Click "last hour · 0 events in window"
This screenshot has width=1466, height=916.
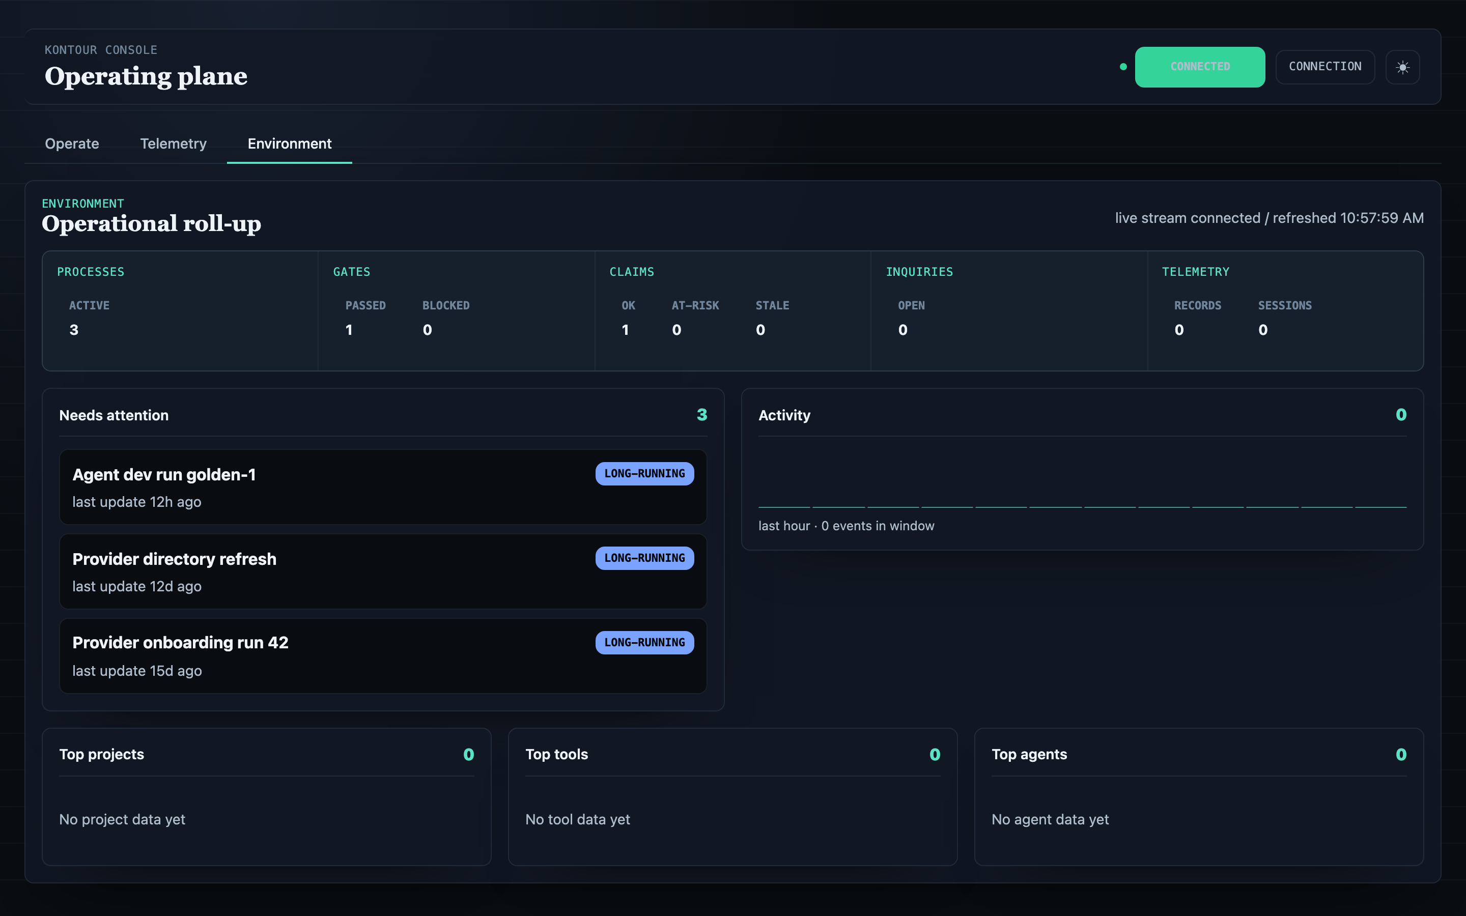click(x=847, y=526)
